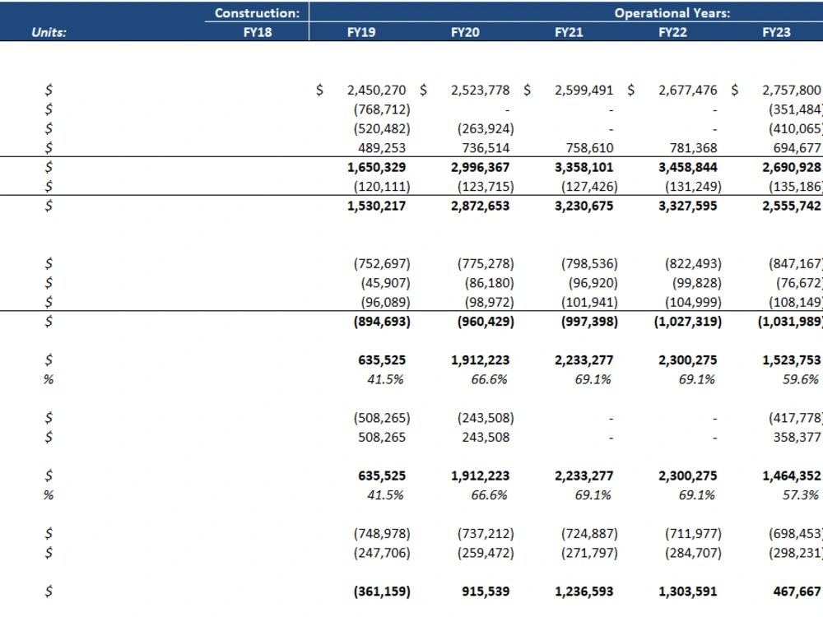823x617 pixels.
Task: Click the cell with value 2,523,778
Action: pyautogui.click(x=481, y=90)
